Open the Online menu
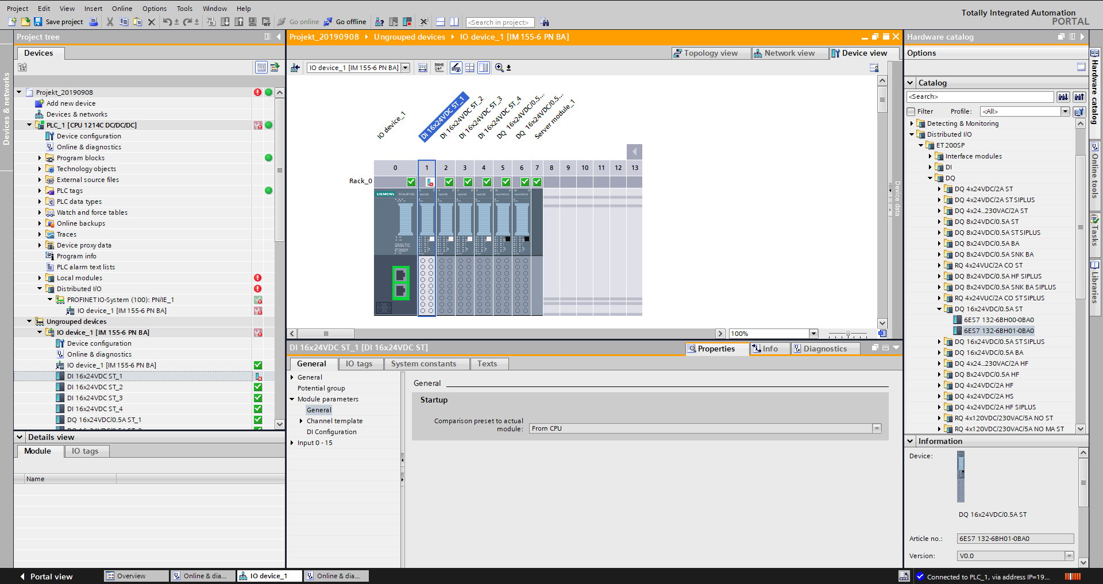Screen dimensions: 1103x584 pyautogui.click(x=122, y=9)
